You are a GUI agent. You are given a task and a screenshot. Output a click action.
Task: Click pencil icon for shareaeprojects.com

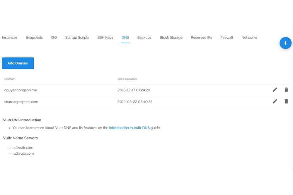point(275,101)
